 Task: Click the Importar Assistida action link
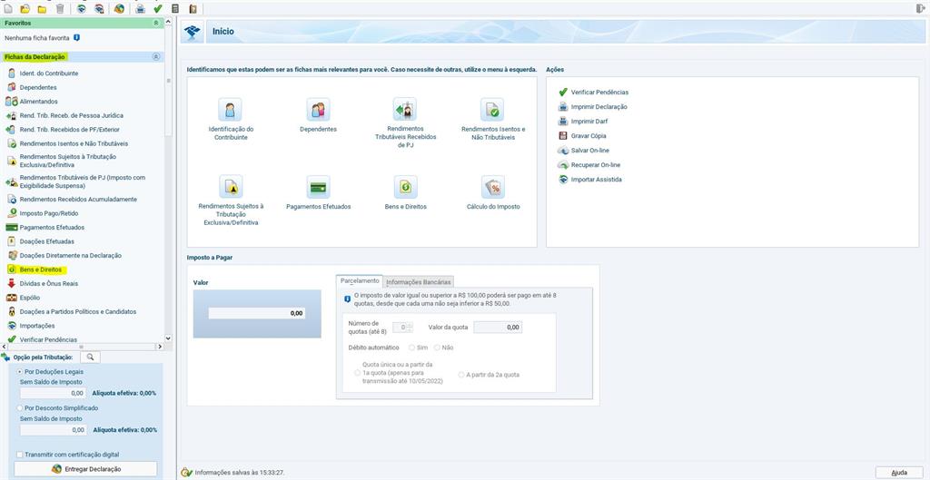pos(596,180)
